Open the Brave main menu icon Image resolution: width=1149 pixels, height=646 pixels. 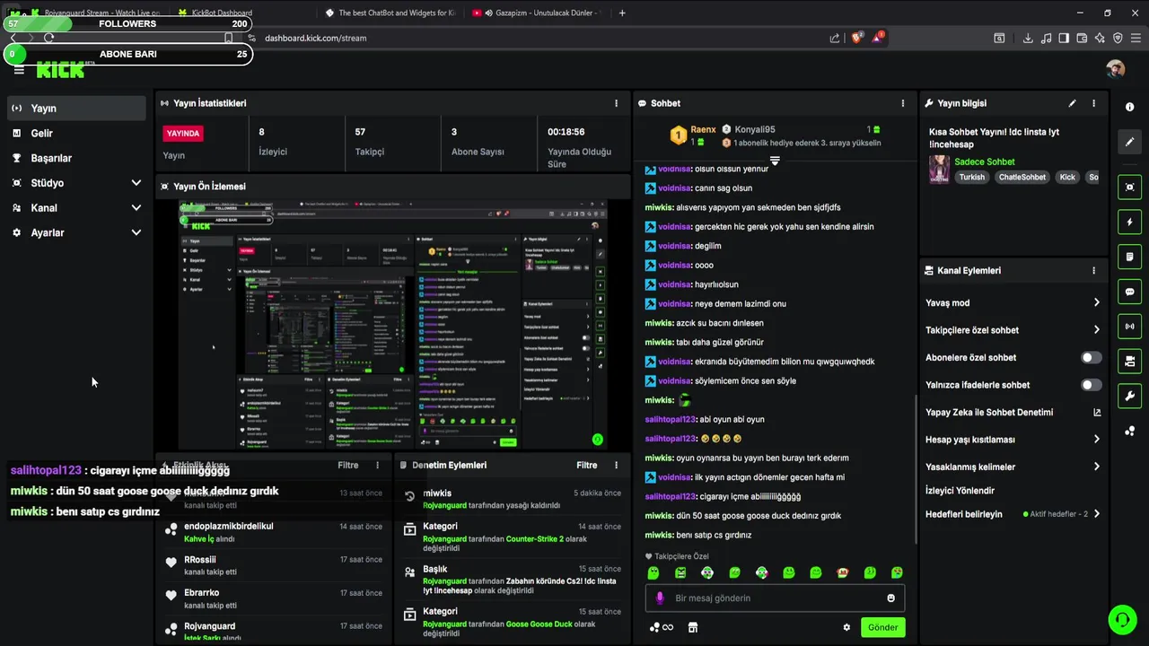[x=1136, y=38]
